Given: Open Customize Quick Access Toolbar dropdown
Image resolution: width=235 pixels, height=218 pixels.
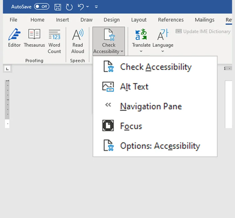Looking at the screenshot, I should (96, 7).
